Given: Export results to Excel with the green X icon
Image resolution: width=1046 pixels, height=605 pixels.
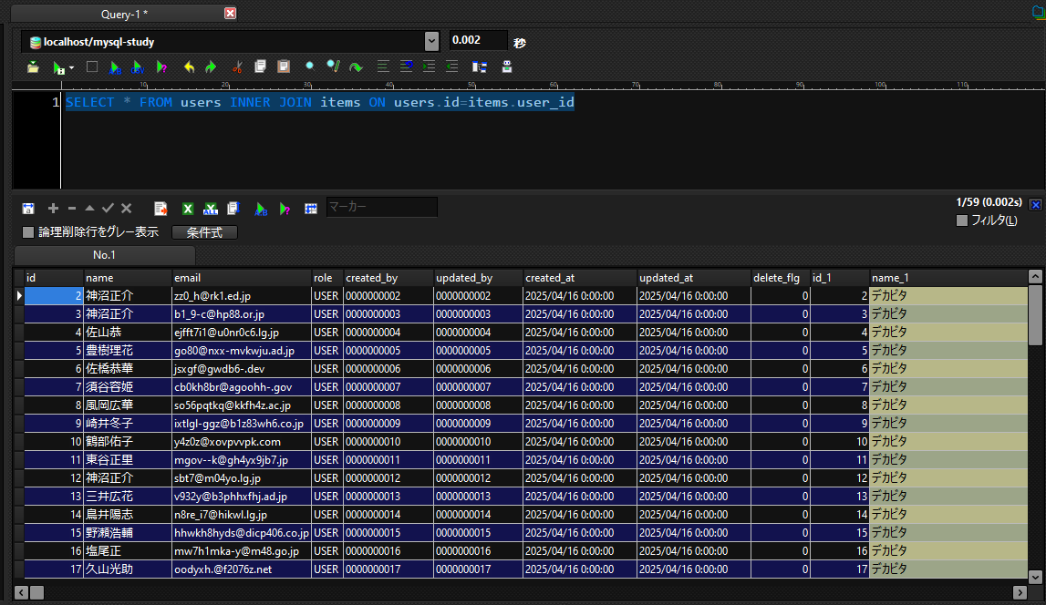Looking at the screenshot, I should point(187,208).
